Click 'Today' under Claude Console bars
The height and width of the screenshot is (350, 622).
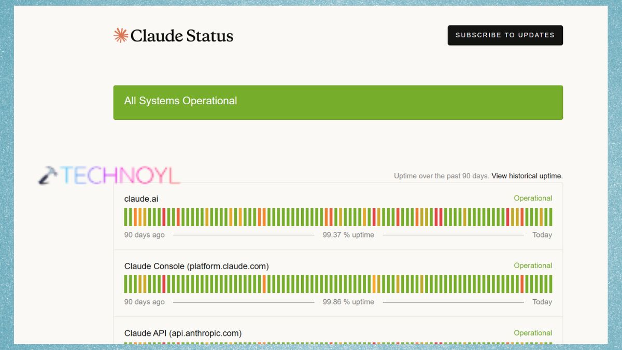542,302
